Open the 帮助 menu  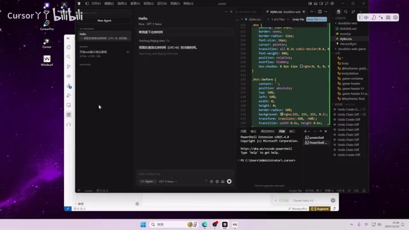[189, 4]
